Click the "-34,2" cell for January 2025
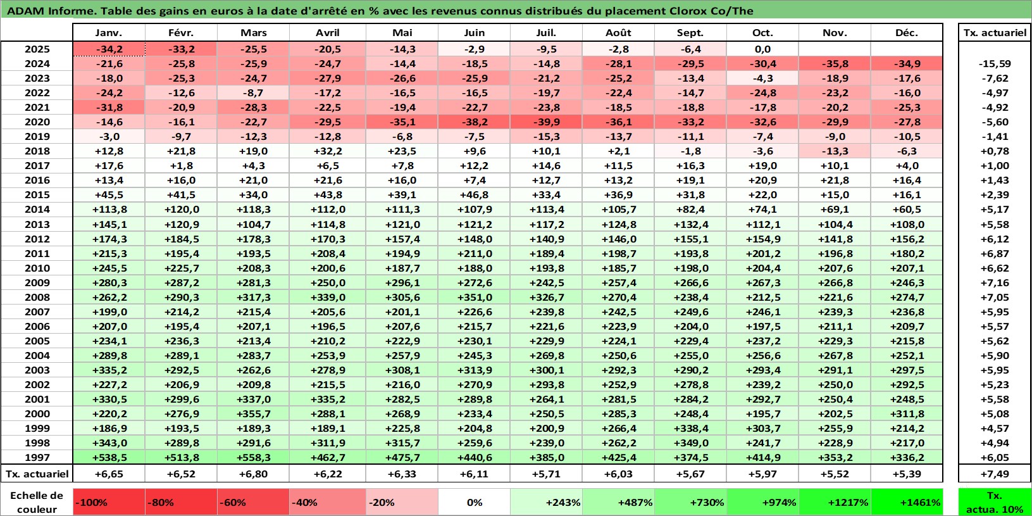 click(109, 49)
